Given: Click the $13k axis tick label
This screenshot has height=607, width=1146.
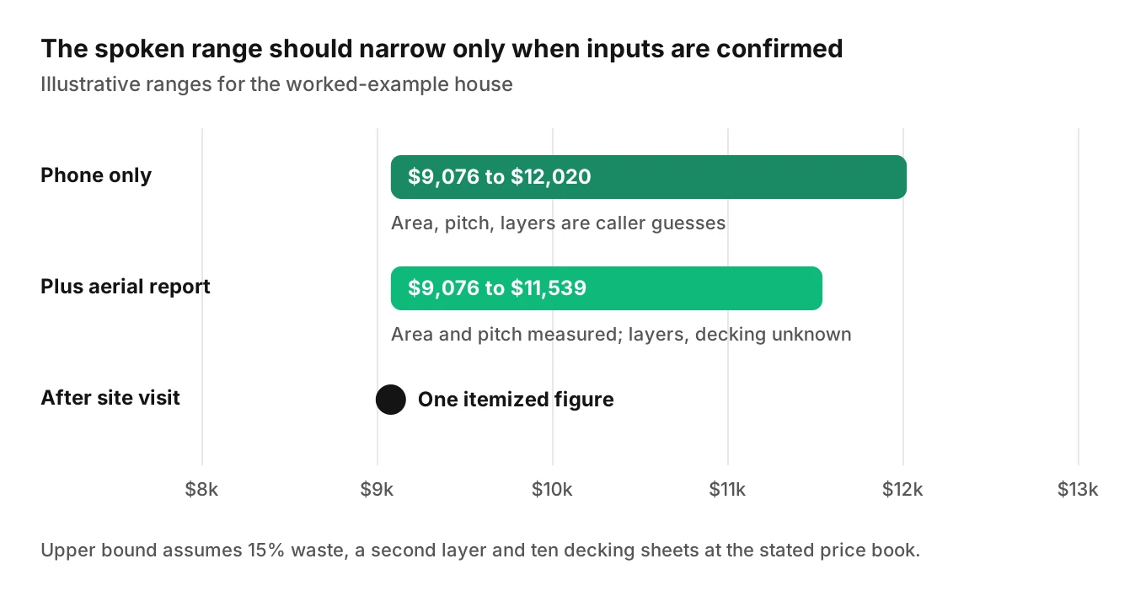Looking at the screenshot, I should click(x=1079, y=490).
